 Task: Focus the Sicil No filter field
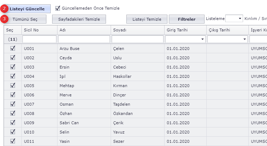click(39, 39)
